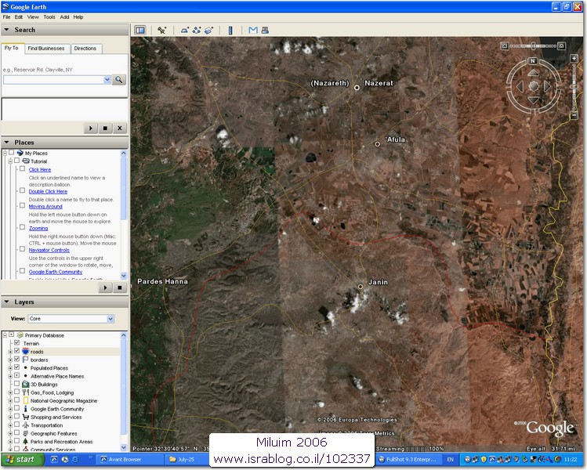Image resolution: width=587 pixels, height=470 pixels.
Task: Click the navigator pan-left arrow
Action: (520, 86)
